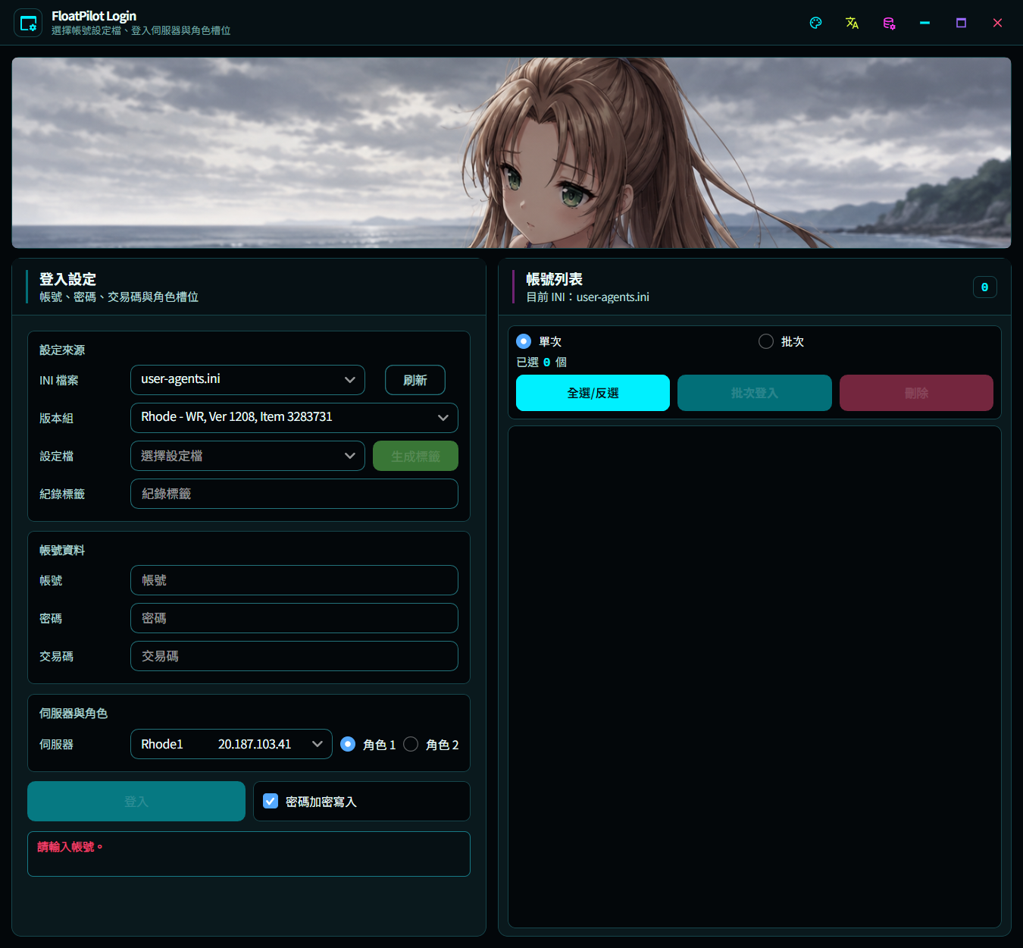Click the 請輸入帳號。 error message
This screenshot has height=948, width=1023.
click(x=70, y=846)
